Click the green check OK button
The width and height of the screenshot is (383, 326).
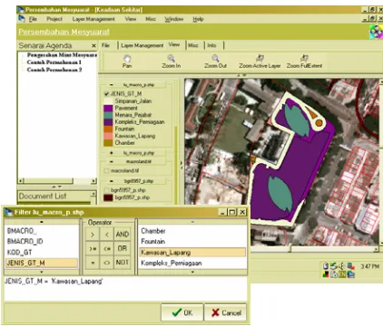[x=182, y=312]
